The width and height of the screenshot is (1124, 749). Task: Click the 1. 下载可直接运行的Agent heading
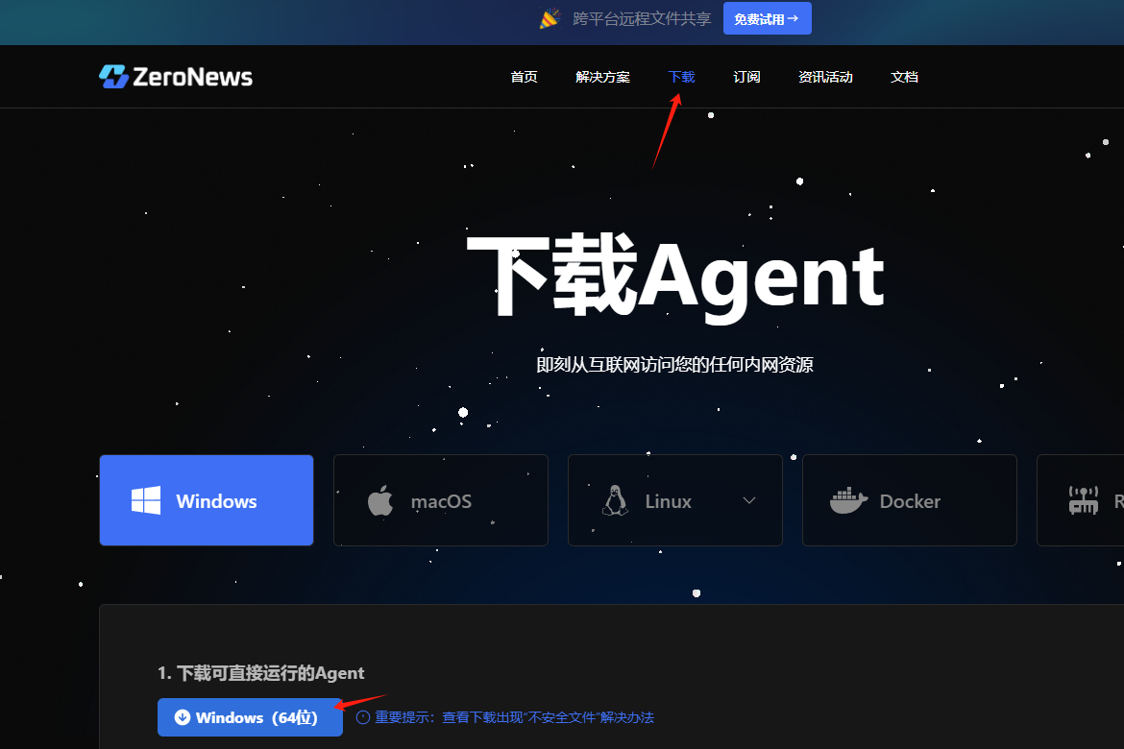261,673
